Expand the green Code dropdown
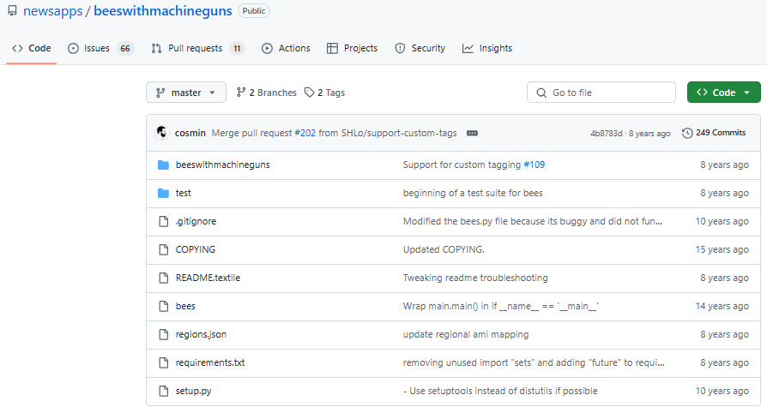The image size is (767, 413). (x=723, y=93)
